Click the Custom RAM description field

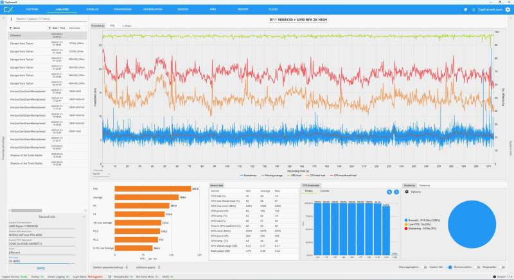(42, 243)
